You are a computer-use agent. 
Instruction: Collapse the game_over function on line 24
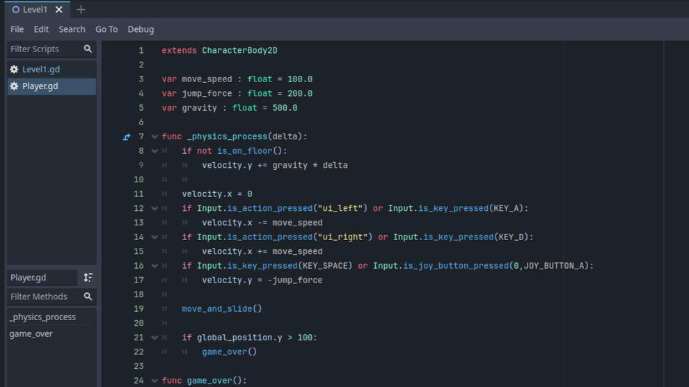[155, 381]
